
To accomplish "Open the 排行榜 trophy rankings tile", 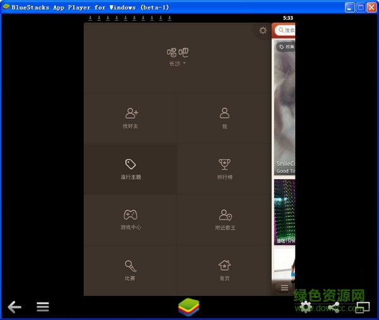I will point(224,169).
